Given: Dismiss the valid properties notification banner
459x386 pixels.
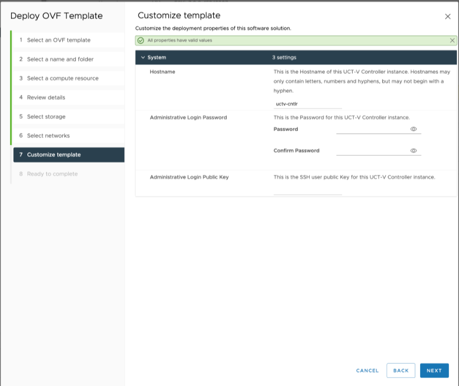Looking at the screenshot, I should 452,41.
